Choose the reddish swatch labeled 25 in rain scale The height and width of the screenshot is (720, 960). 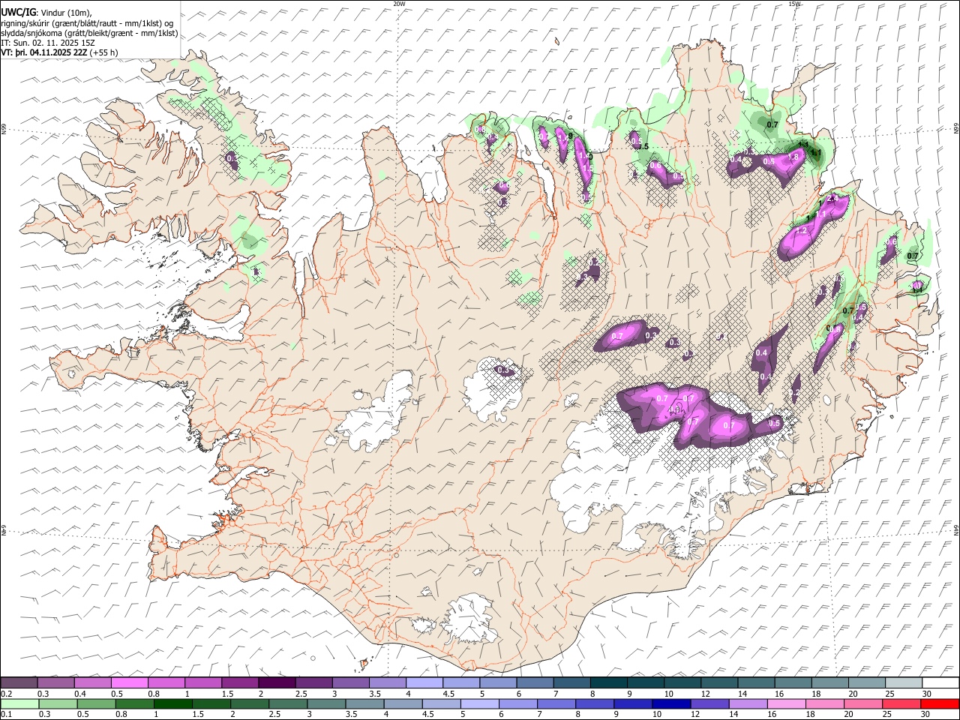901,703
